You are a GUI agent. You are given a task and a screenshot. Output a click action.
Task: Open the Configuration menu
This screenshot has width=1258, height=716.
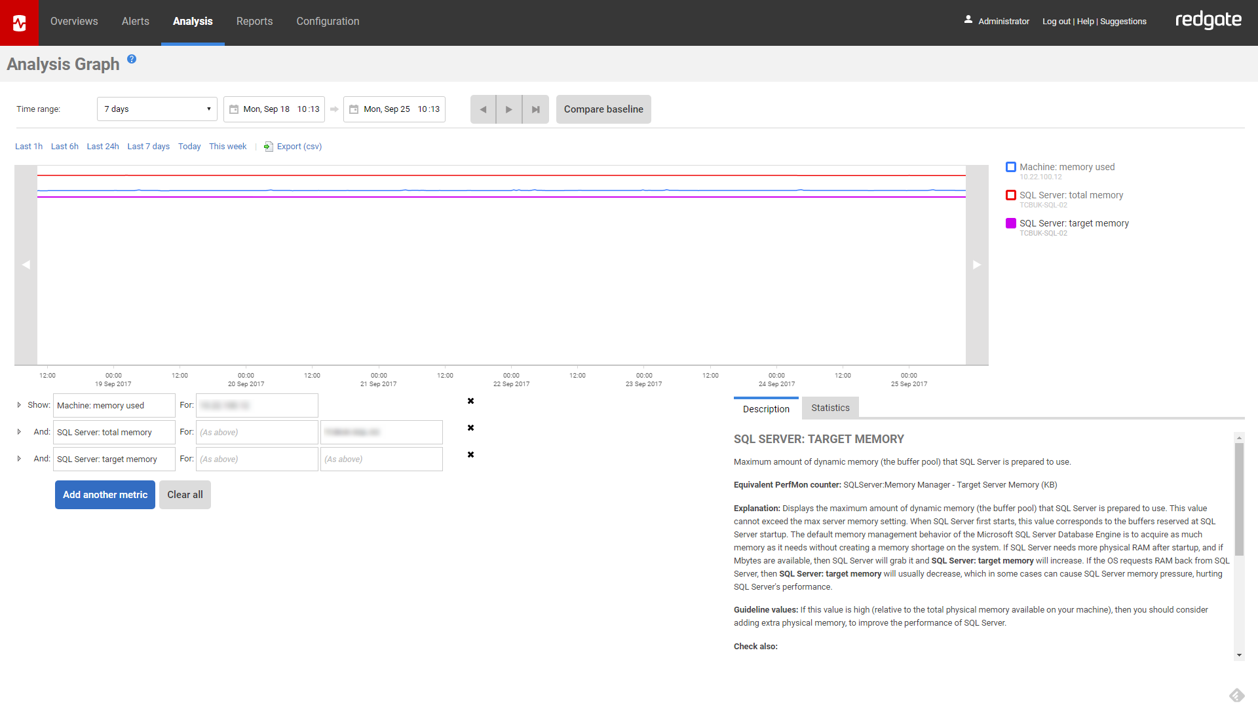[x=328, y=22]
